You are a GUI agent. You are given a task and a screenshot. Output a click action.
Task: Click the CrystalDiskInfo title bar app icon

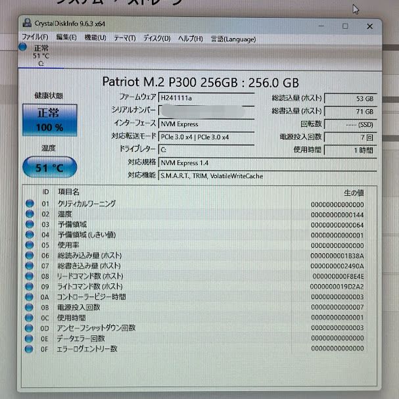click(x=27, y=23)
